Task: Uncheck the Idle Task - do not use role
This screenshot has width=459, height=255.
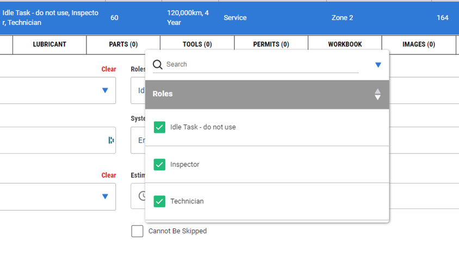Action: click(159, 127)
